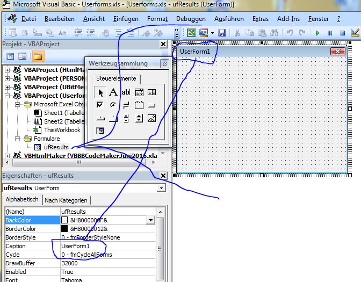Select ThisWorkbook in project tree

tap(62, 130)
